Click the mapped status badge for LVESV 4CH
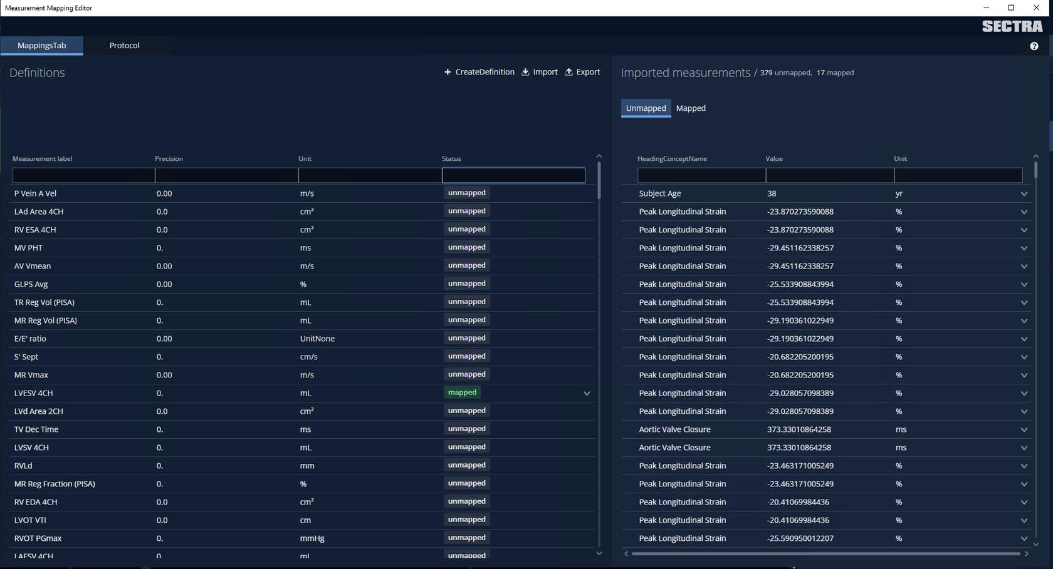1053x569 pixels. [x=462, y=392]
